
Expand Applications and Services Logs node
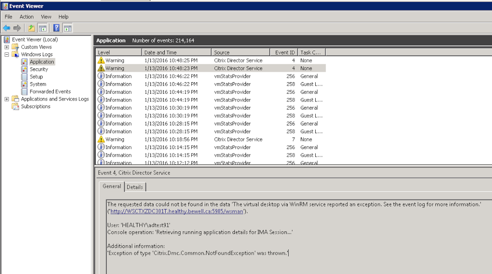[x=7, y=99]
